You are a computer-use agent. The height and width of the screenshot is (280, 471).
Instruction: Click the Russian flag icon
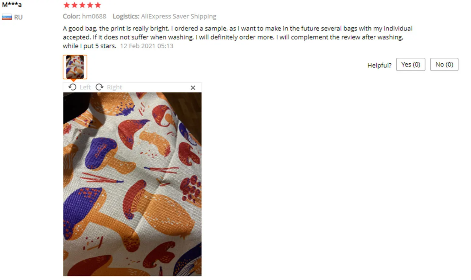pyautogui.click(x=7, y=17)
